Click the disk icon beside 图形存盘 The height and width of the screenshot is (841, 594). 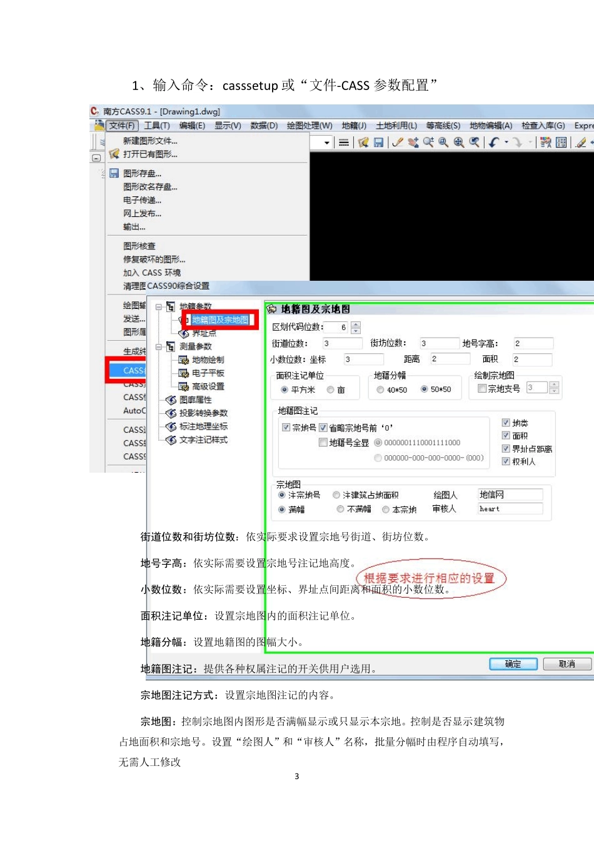(x=114, y=173)
